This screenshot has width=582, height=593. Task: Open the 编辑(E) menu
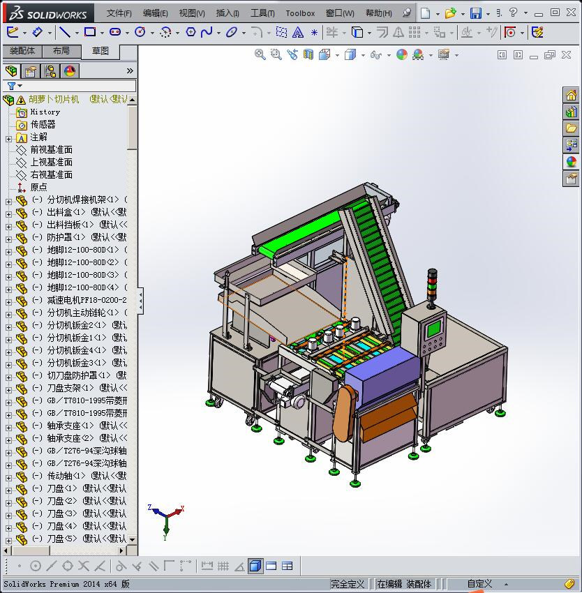point(155,13)
